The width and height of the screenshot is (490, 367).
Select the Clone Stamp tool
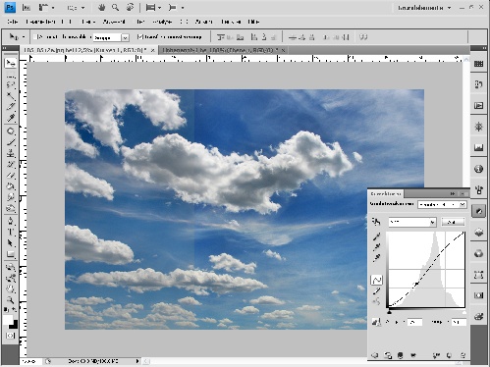pyautogui.click(x=10, y=153)
